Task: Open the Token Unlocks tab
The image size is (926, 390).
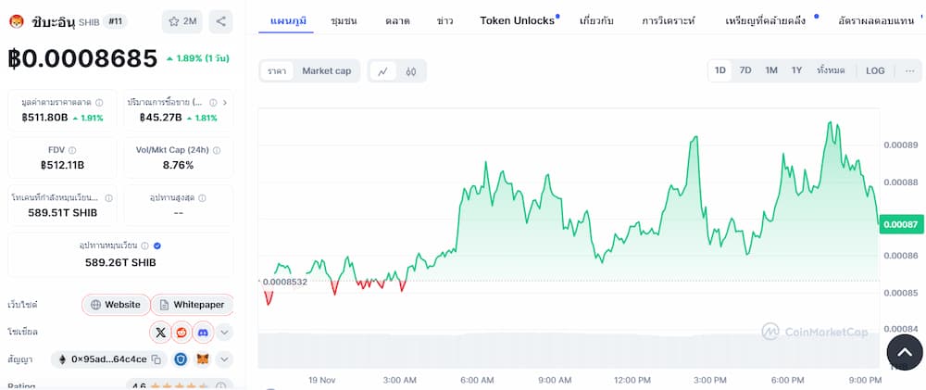Action: click(518, 20)
